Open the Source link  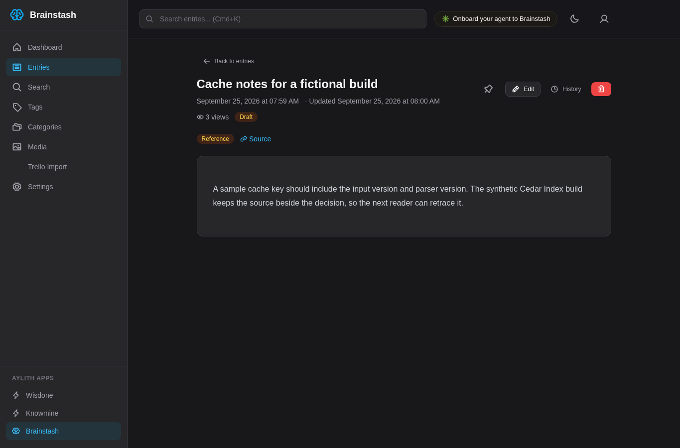click(256, 139)
